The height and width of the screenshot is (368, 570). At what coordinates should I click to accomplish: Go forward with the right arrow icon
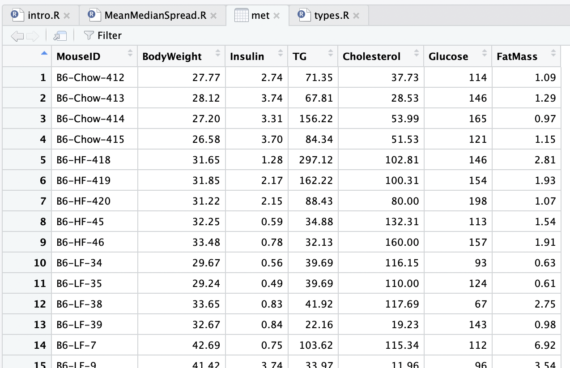(33, 36)
